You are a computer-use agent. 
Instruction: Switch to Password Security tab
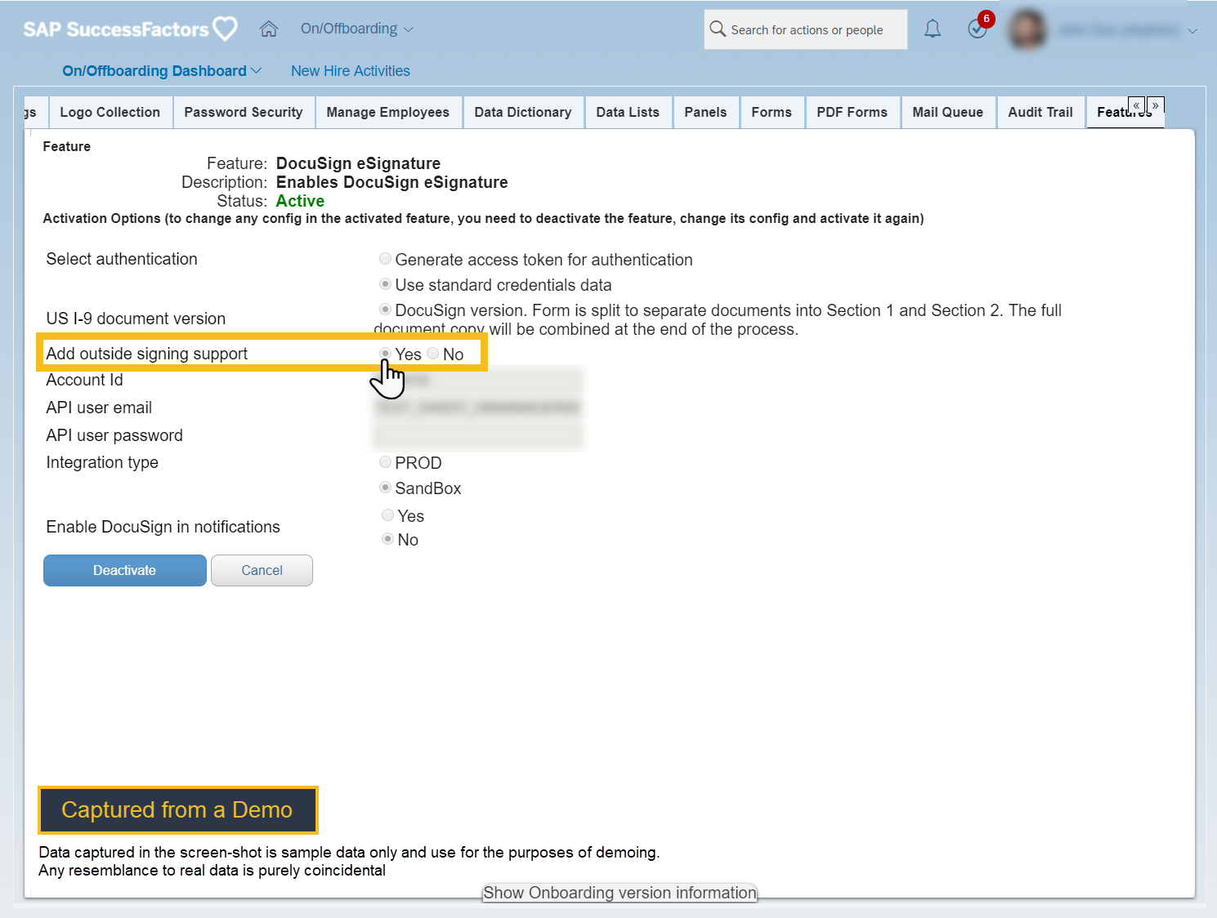click(244, 112)
